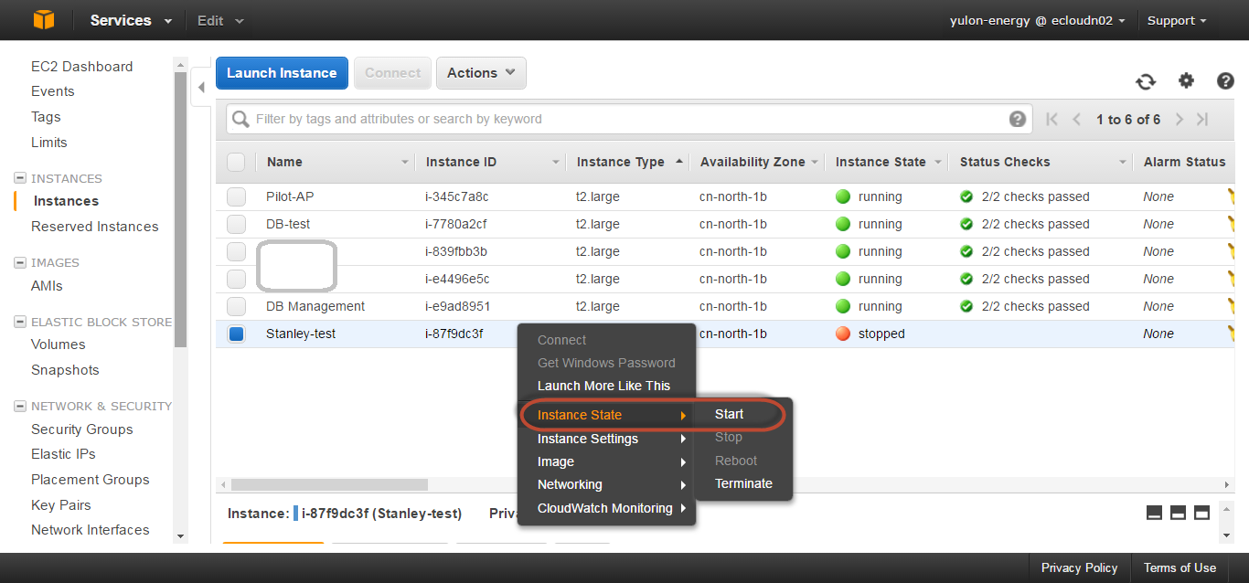
Task: Select Terminate in the context submenu
Action: 743,483
